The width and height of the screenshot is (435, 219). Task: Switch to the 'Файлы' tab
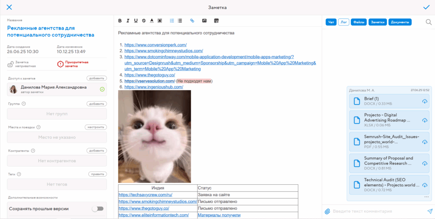[x=359, y=22]
